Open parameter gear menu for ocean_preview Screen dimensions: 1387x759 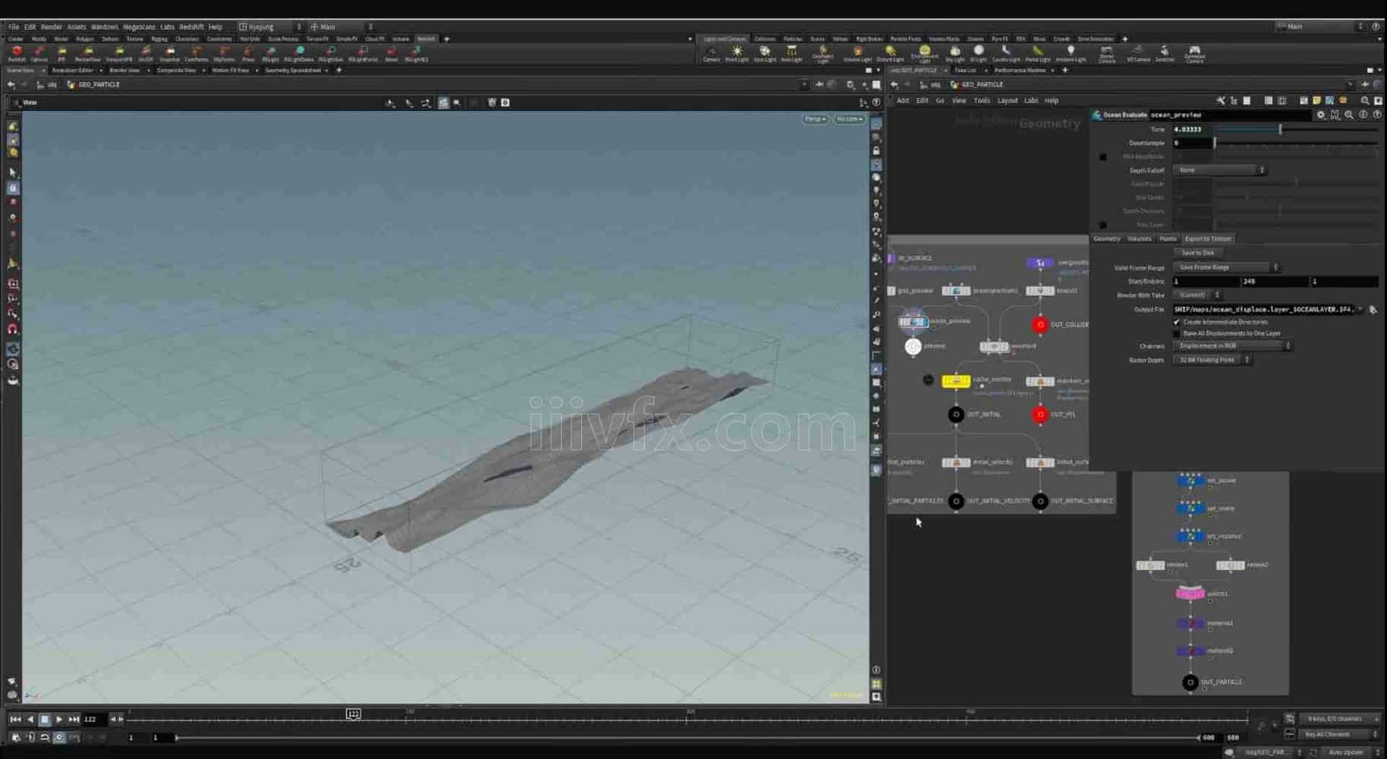[x=1321, y=115]
